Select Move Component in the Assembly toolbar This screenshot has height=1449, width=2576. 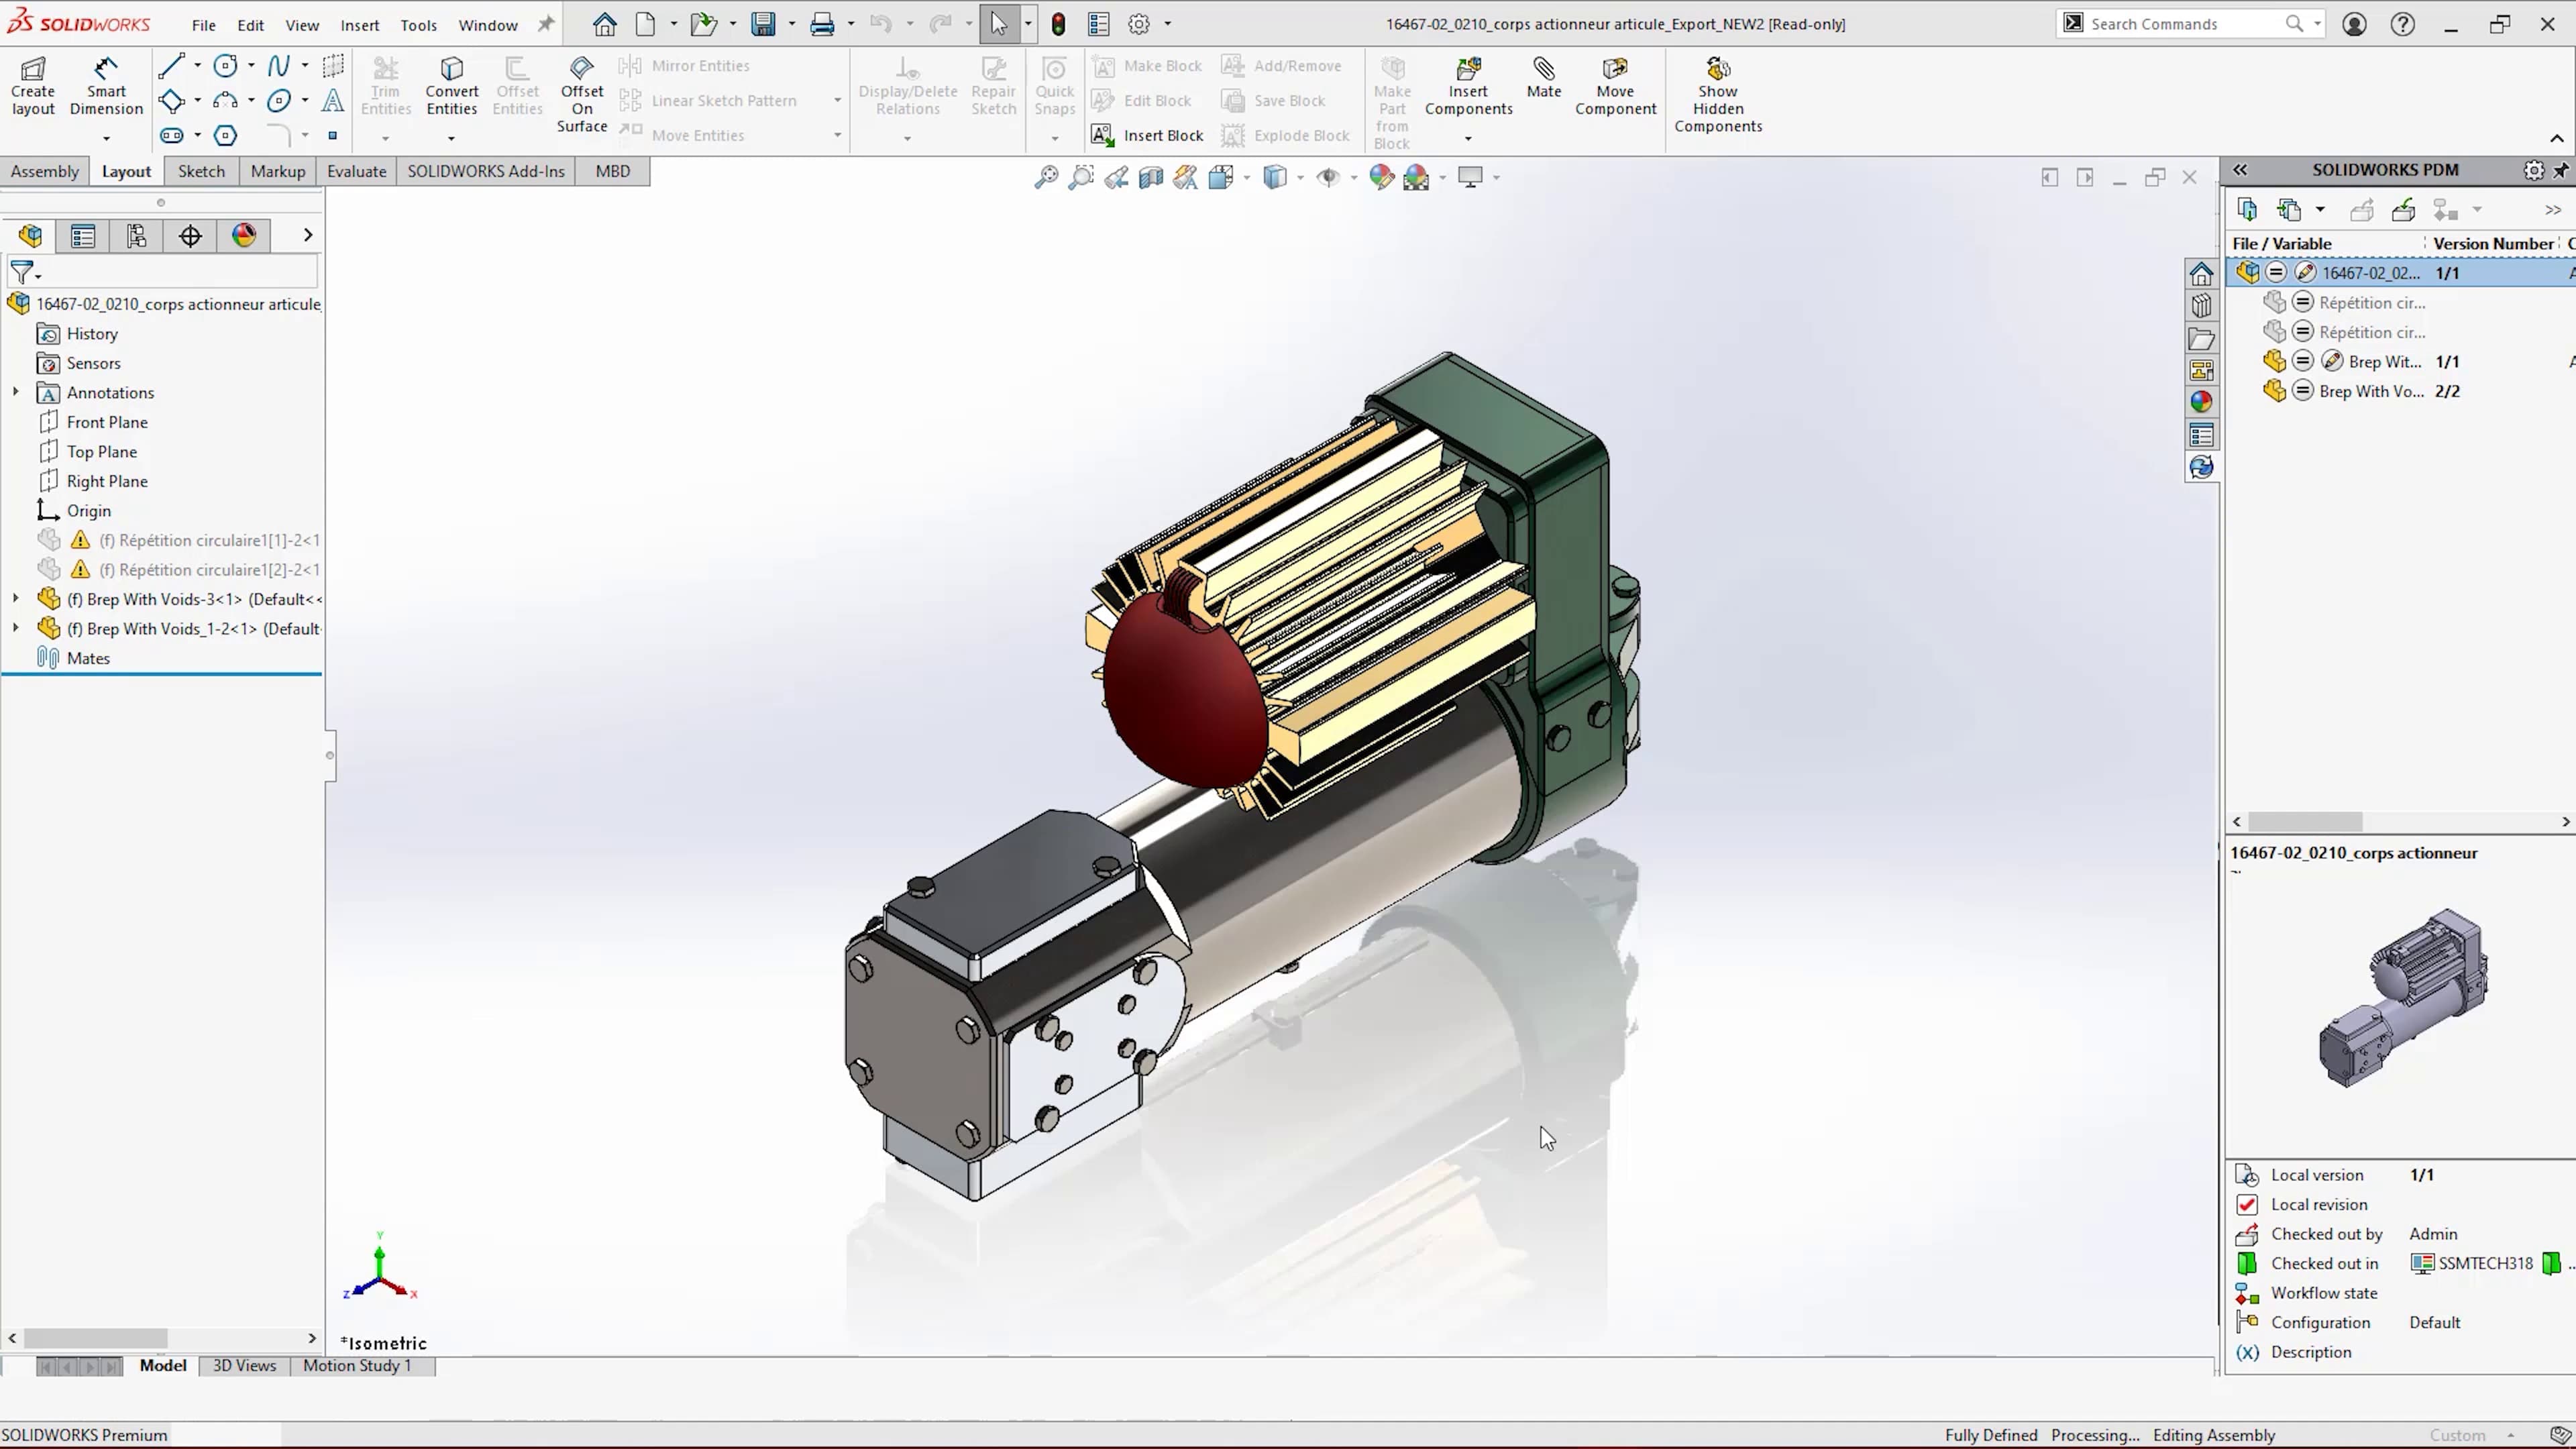pos(1615,85)
